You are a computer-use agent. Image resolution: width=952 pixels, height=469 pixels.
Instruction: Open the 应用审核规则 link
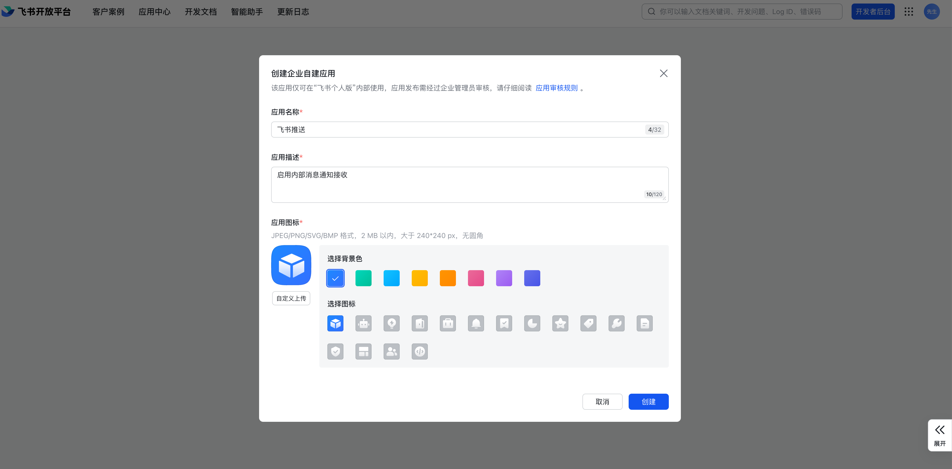(556, 88)
